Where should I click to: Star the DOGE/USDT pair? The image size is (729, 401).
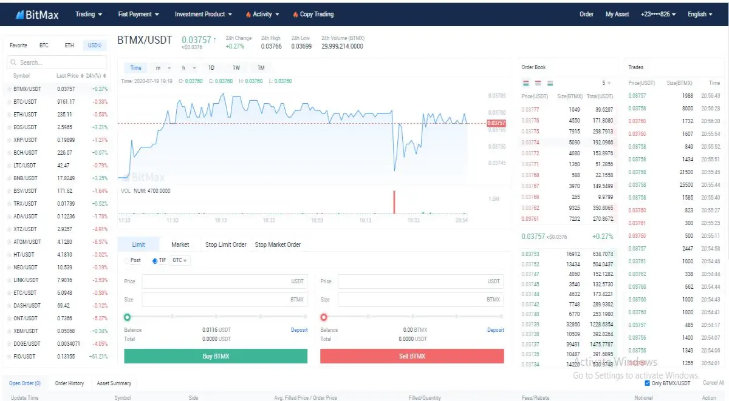tap(9, 344)
